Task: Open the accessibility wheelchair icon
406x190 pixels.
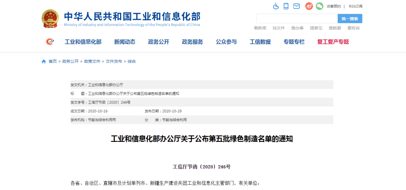Action: [276, 6]
